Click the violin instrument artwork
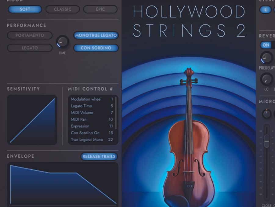 (x=189, y=137)
